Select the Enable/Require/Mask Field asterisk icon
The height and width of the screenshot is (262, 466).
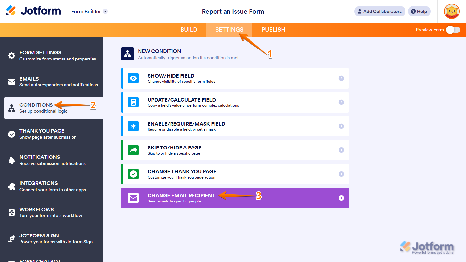[133, 126]
